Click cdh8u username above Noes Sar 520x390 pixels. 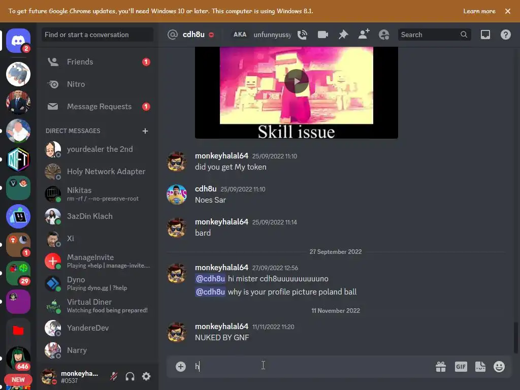tap(206, 189)
